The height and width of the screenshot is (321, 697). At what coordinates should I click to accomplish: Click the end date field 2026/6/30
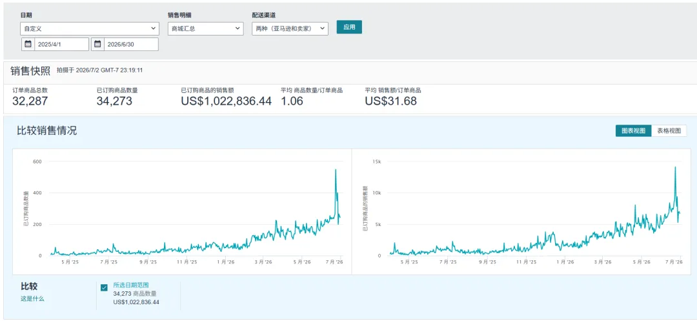coord(131,44)
